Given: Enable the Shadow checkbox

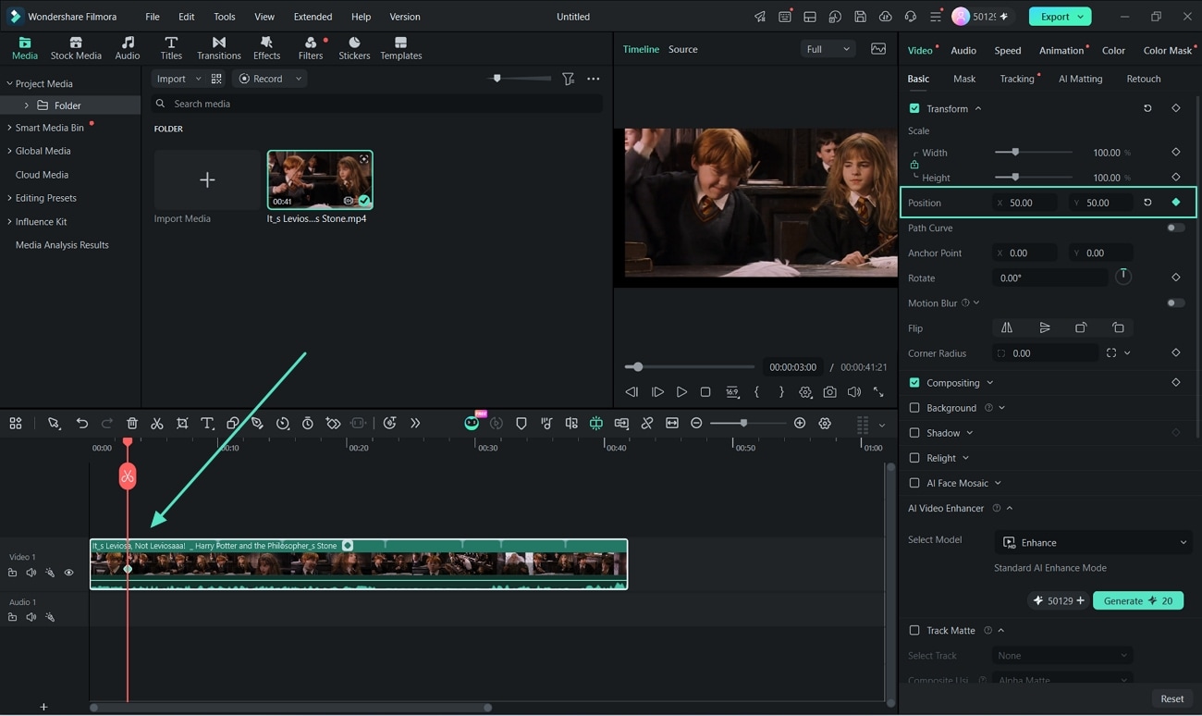Looking at the screenshot, I should (914, 432).
